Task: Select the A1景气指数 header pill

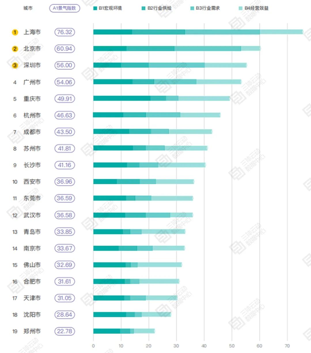Action: coord(65,8)
